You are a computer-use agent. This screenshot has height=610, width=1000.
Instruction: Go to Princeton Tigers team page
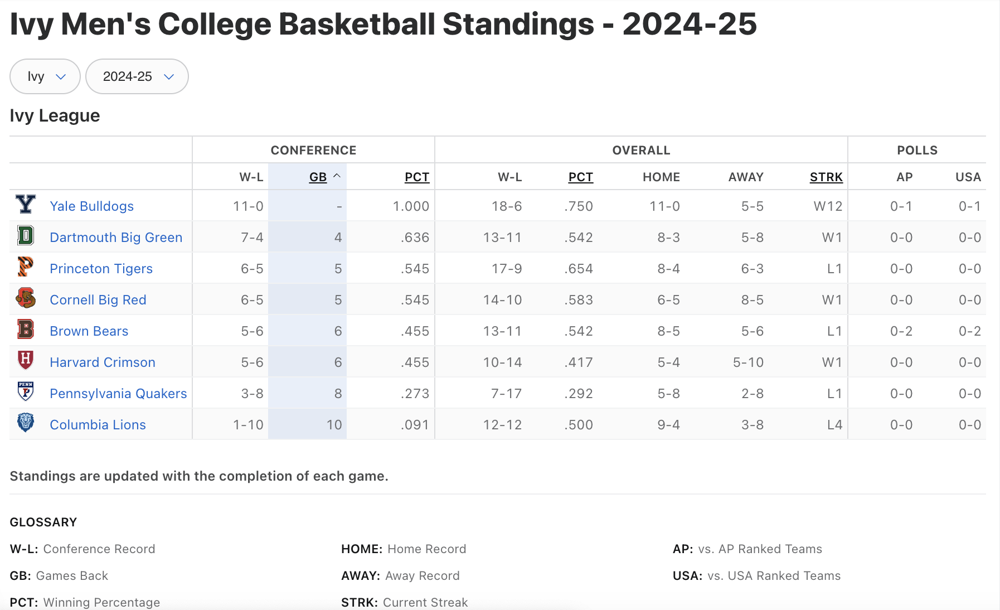101,269
